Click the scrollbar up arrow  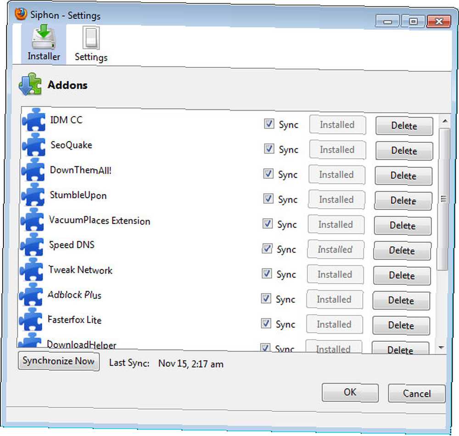445,121
